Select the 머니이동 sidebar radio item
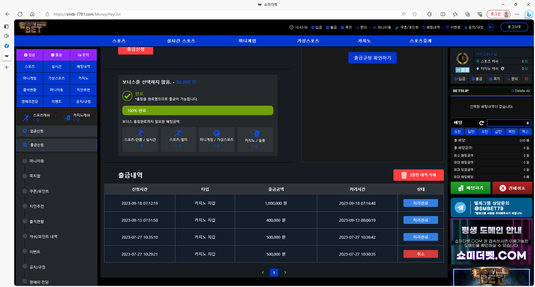 click(25, 161)
